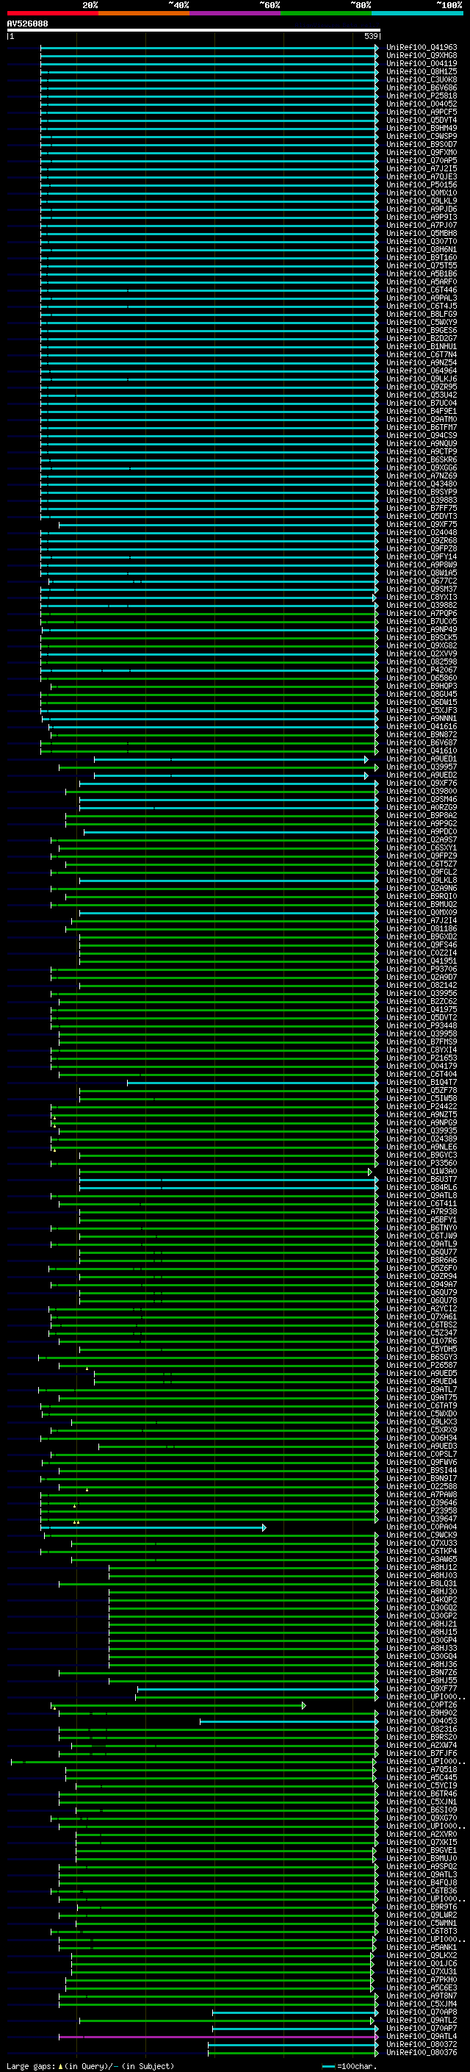Click the orange ~40% identity legend bar
This screenshot has width=470, height=2072.
144,13
